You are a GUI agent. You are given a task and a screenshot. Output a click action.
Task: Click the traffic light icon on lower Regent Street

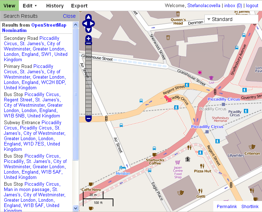click(x=231, y=185)
